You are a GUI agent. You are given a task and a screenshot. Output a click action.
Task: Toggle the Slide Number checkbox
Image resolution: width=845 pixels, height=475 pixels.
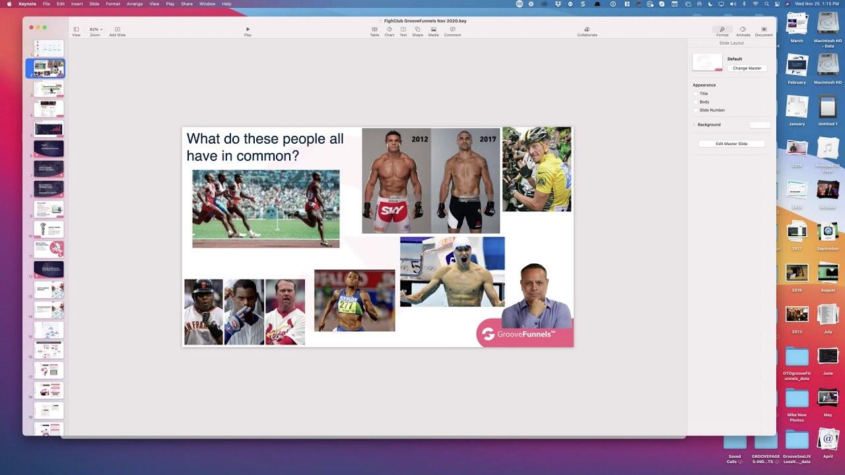[x=695, y=110]
